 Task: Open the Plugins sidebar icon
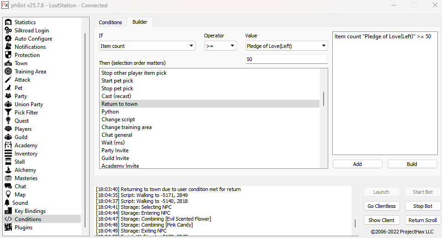[8, 227]
